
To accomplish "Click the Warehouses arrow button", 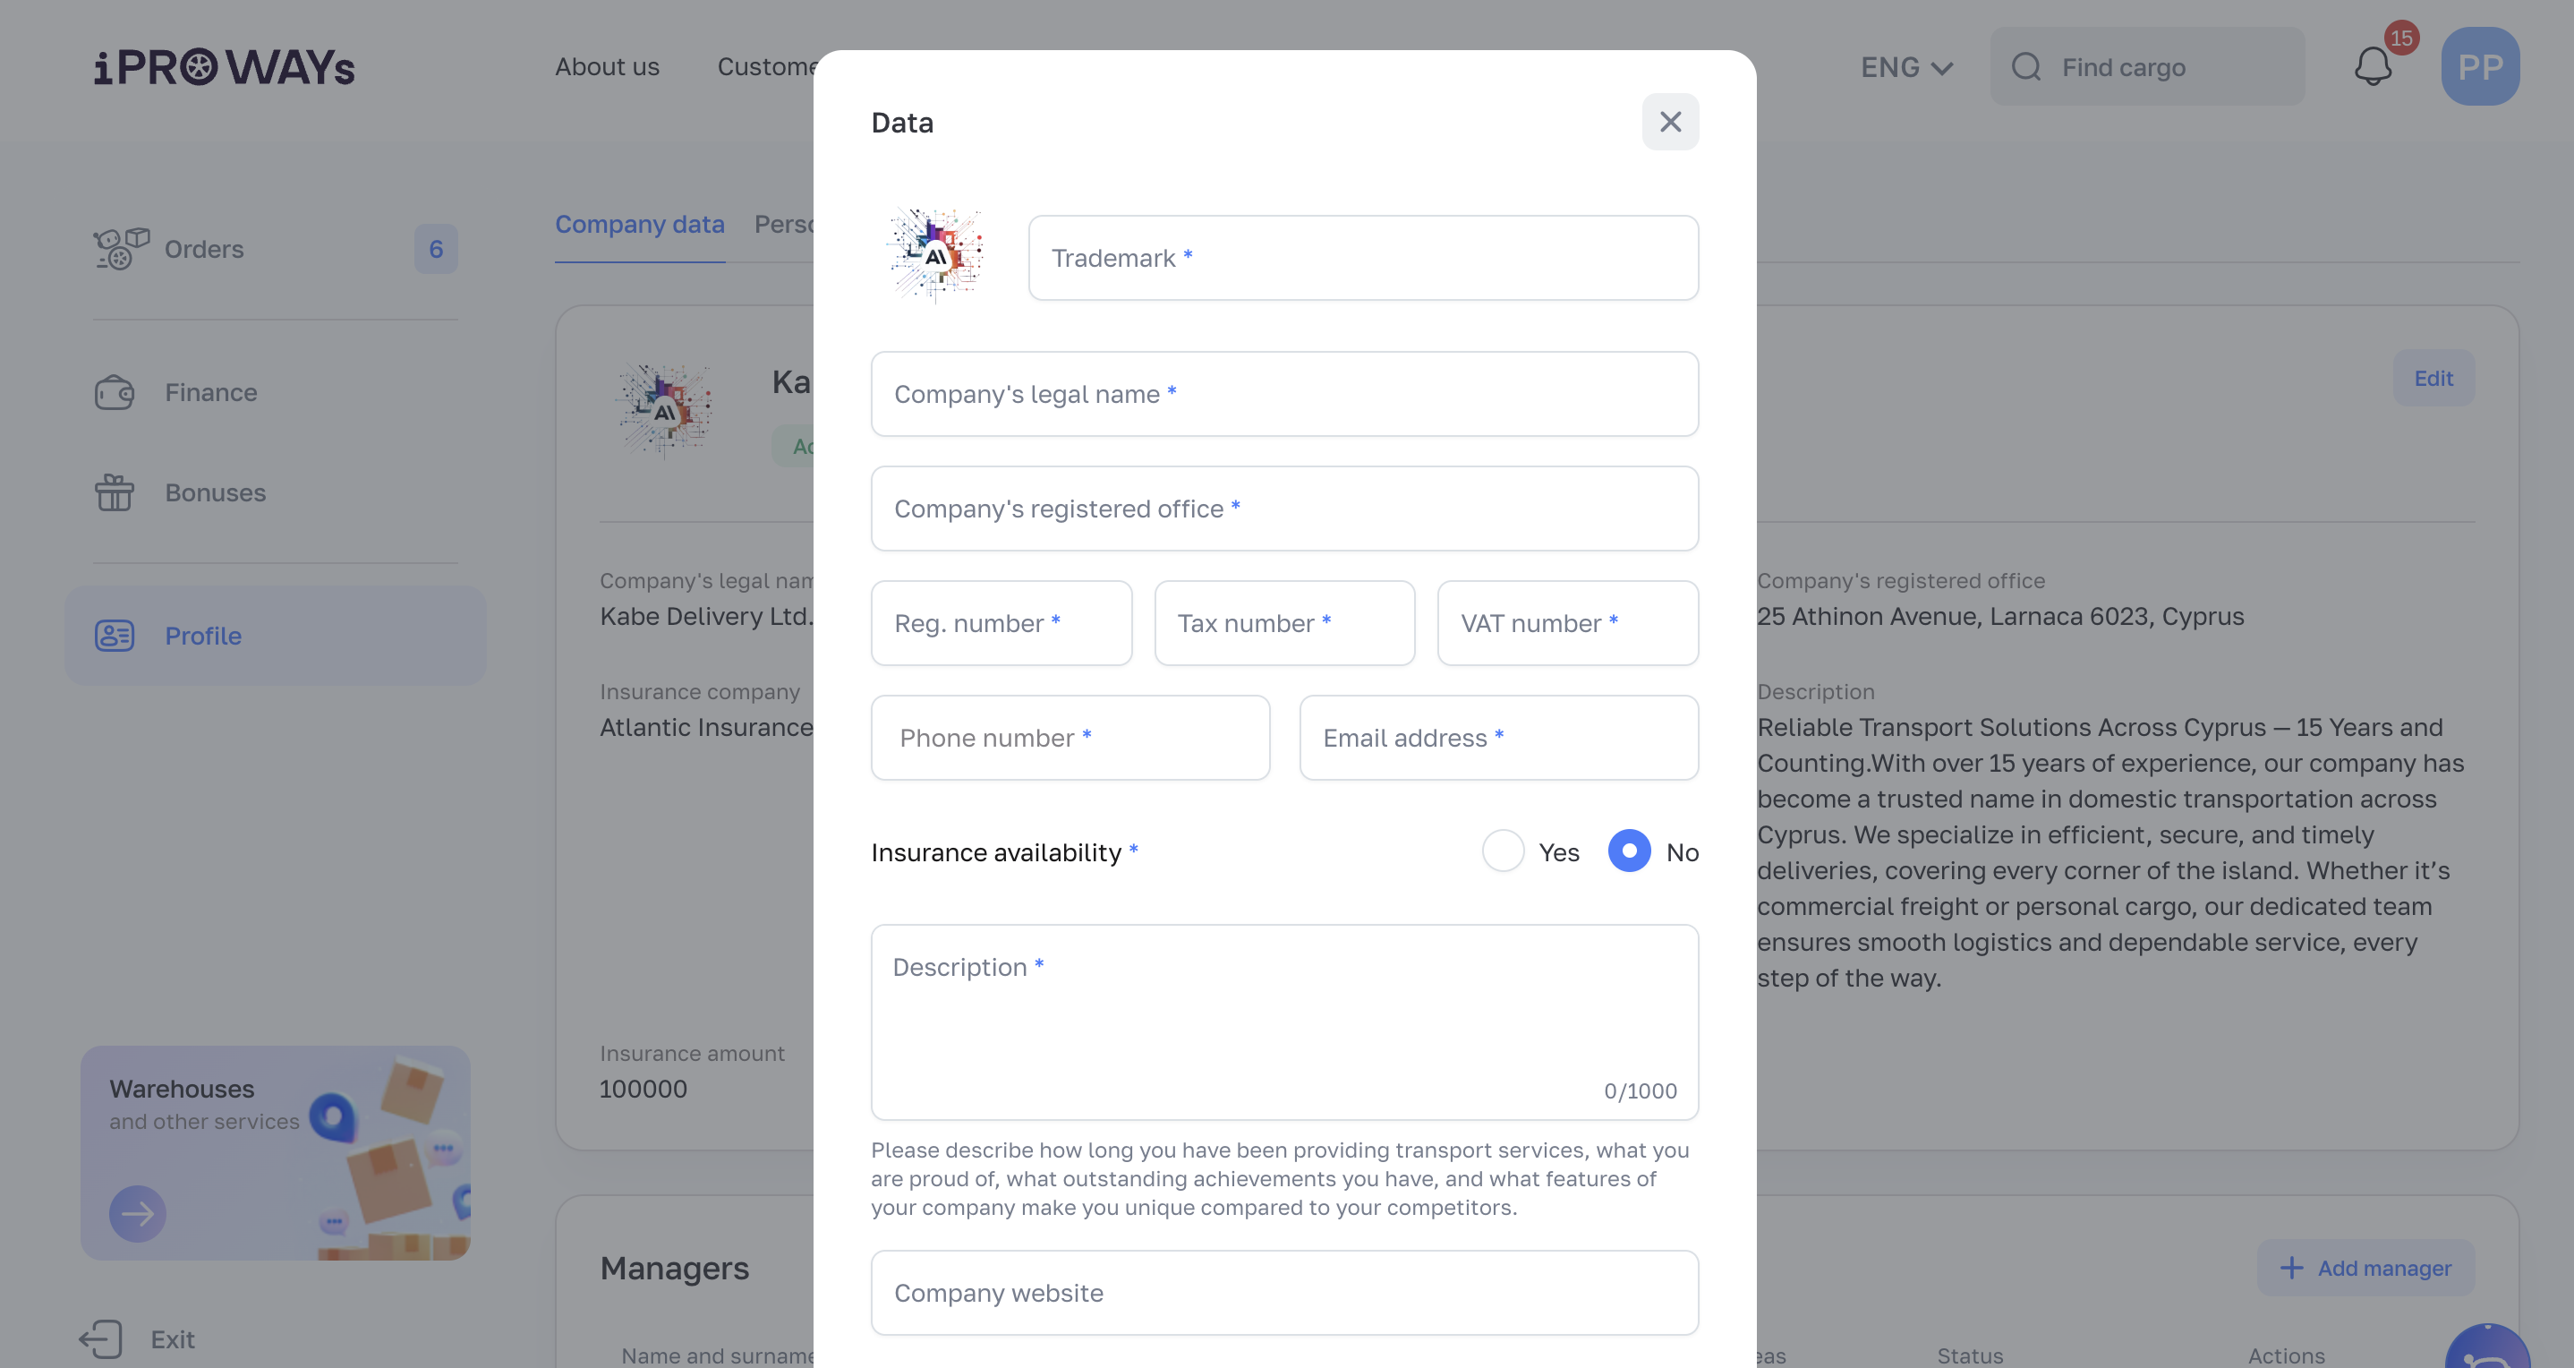I will 138,1213.
